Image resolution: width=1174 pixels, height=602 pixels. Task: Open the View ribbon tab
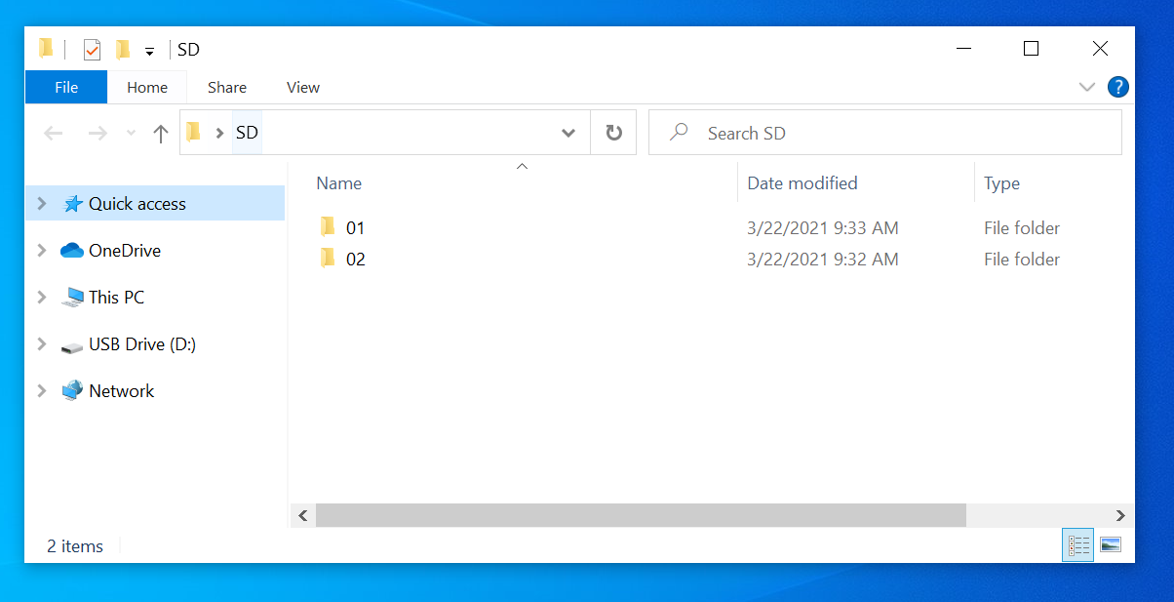click(x=303, y=87)
